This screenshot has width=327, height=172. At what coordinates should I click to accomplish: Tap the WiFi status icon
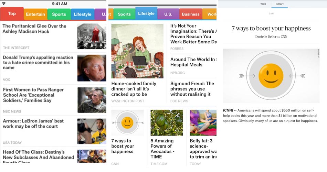(4, 3)
